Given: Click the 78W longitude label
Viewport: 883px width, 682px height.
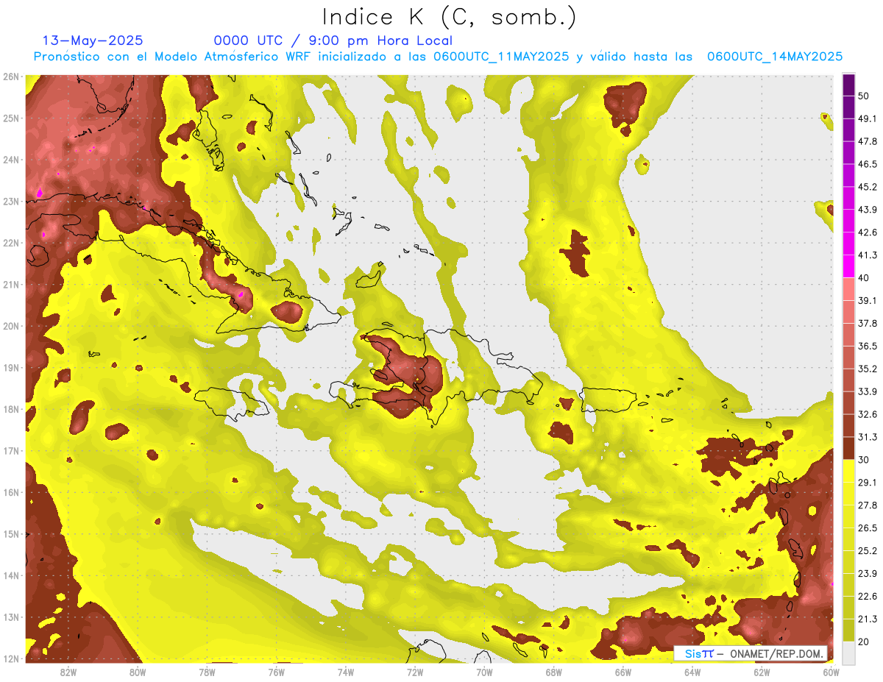Looking at the screenshot, I should 207,672.
